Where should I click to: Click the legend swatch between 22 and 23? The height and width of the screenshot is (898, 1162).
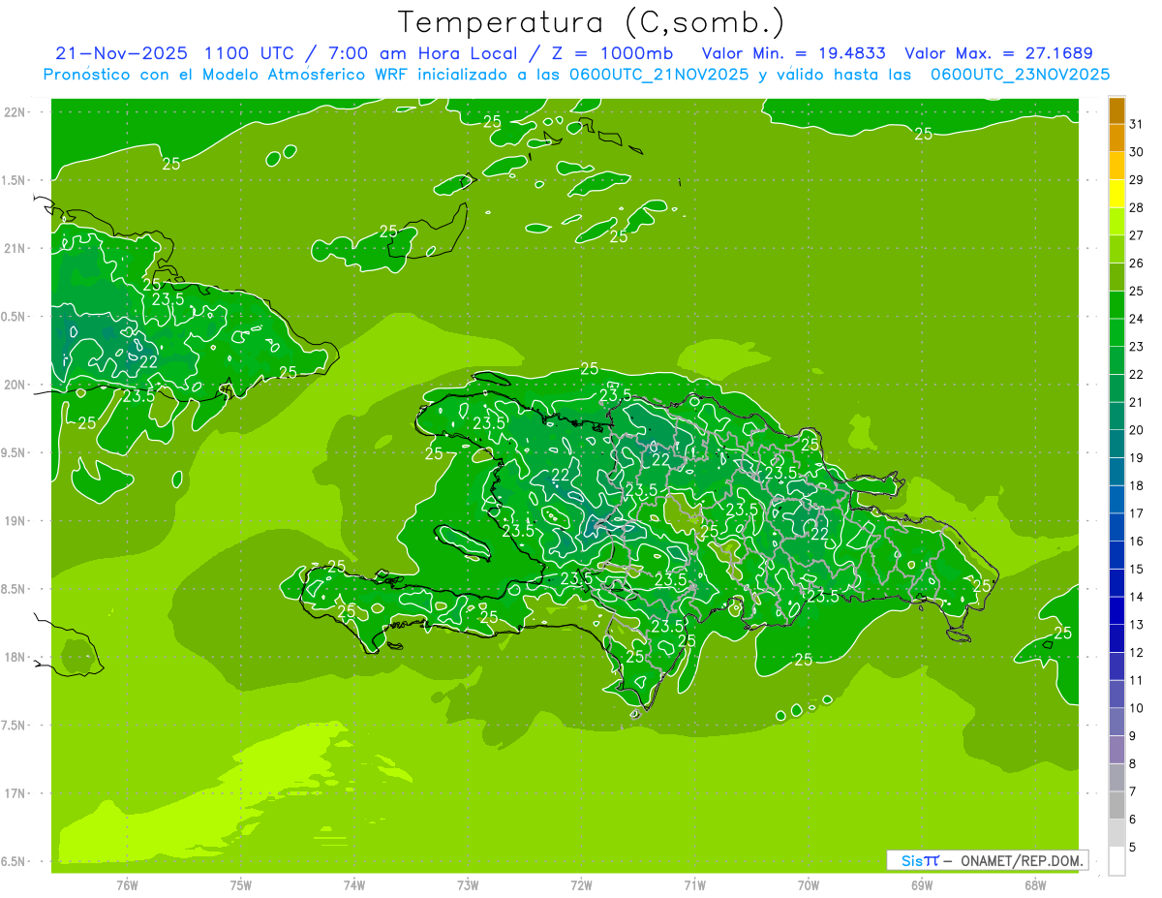coord(1116,360)
